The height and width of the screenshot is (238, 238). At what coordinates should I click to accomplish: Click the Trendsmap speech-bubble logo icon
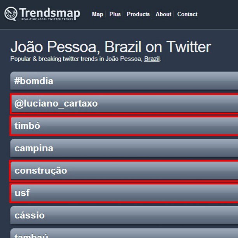point(11,14)
